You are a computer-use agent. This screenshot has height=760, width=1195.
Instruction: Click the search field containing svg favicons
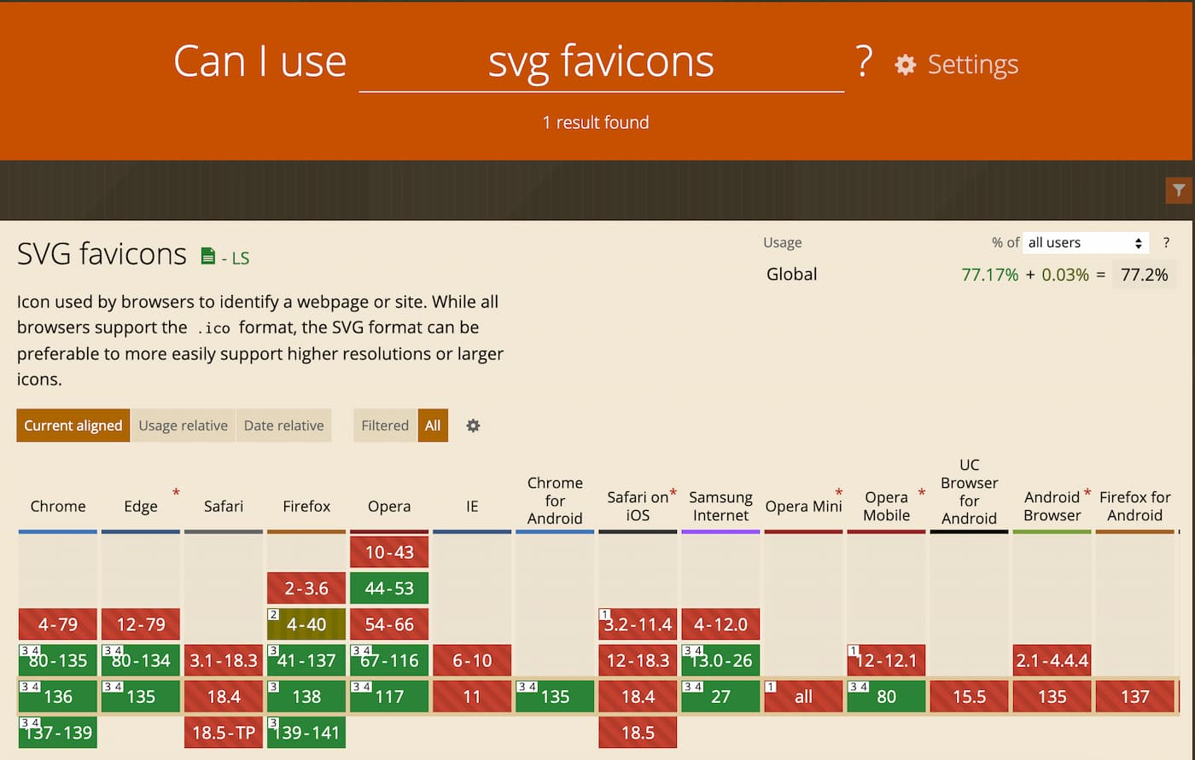point(601,61)
